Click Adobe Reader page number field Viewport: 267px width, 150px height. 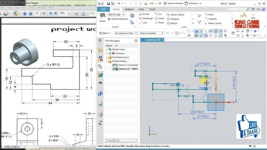pyautogui.click(x=37, y=13)
